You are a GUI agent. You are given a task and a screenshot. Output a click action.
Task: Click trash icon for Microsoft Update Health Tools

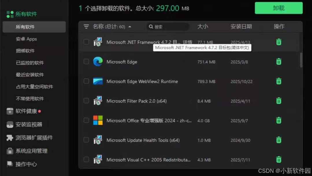(279, 140)
